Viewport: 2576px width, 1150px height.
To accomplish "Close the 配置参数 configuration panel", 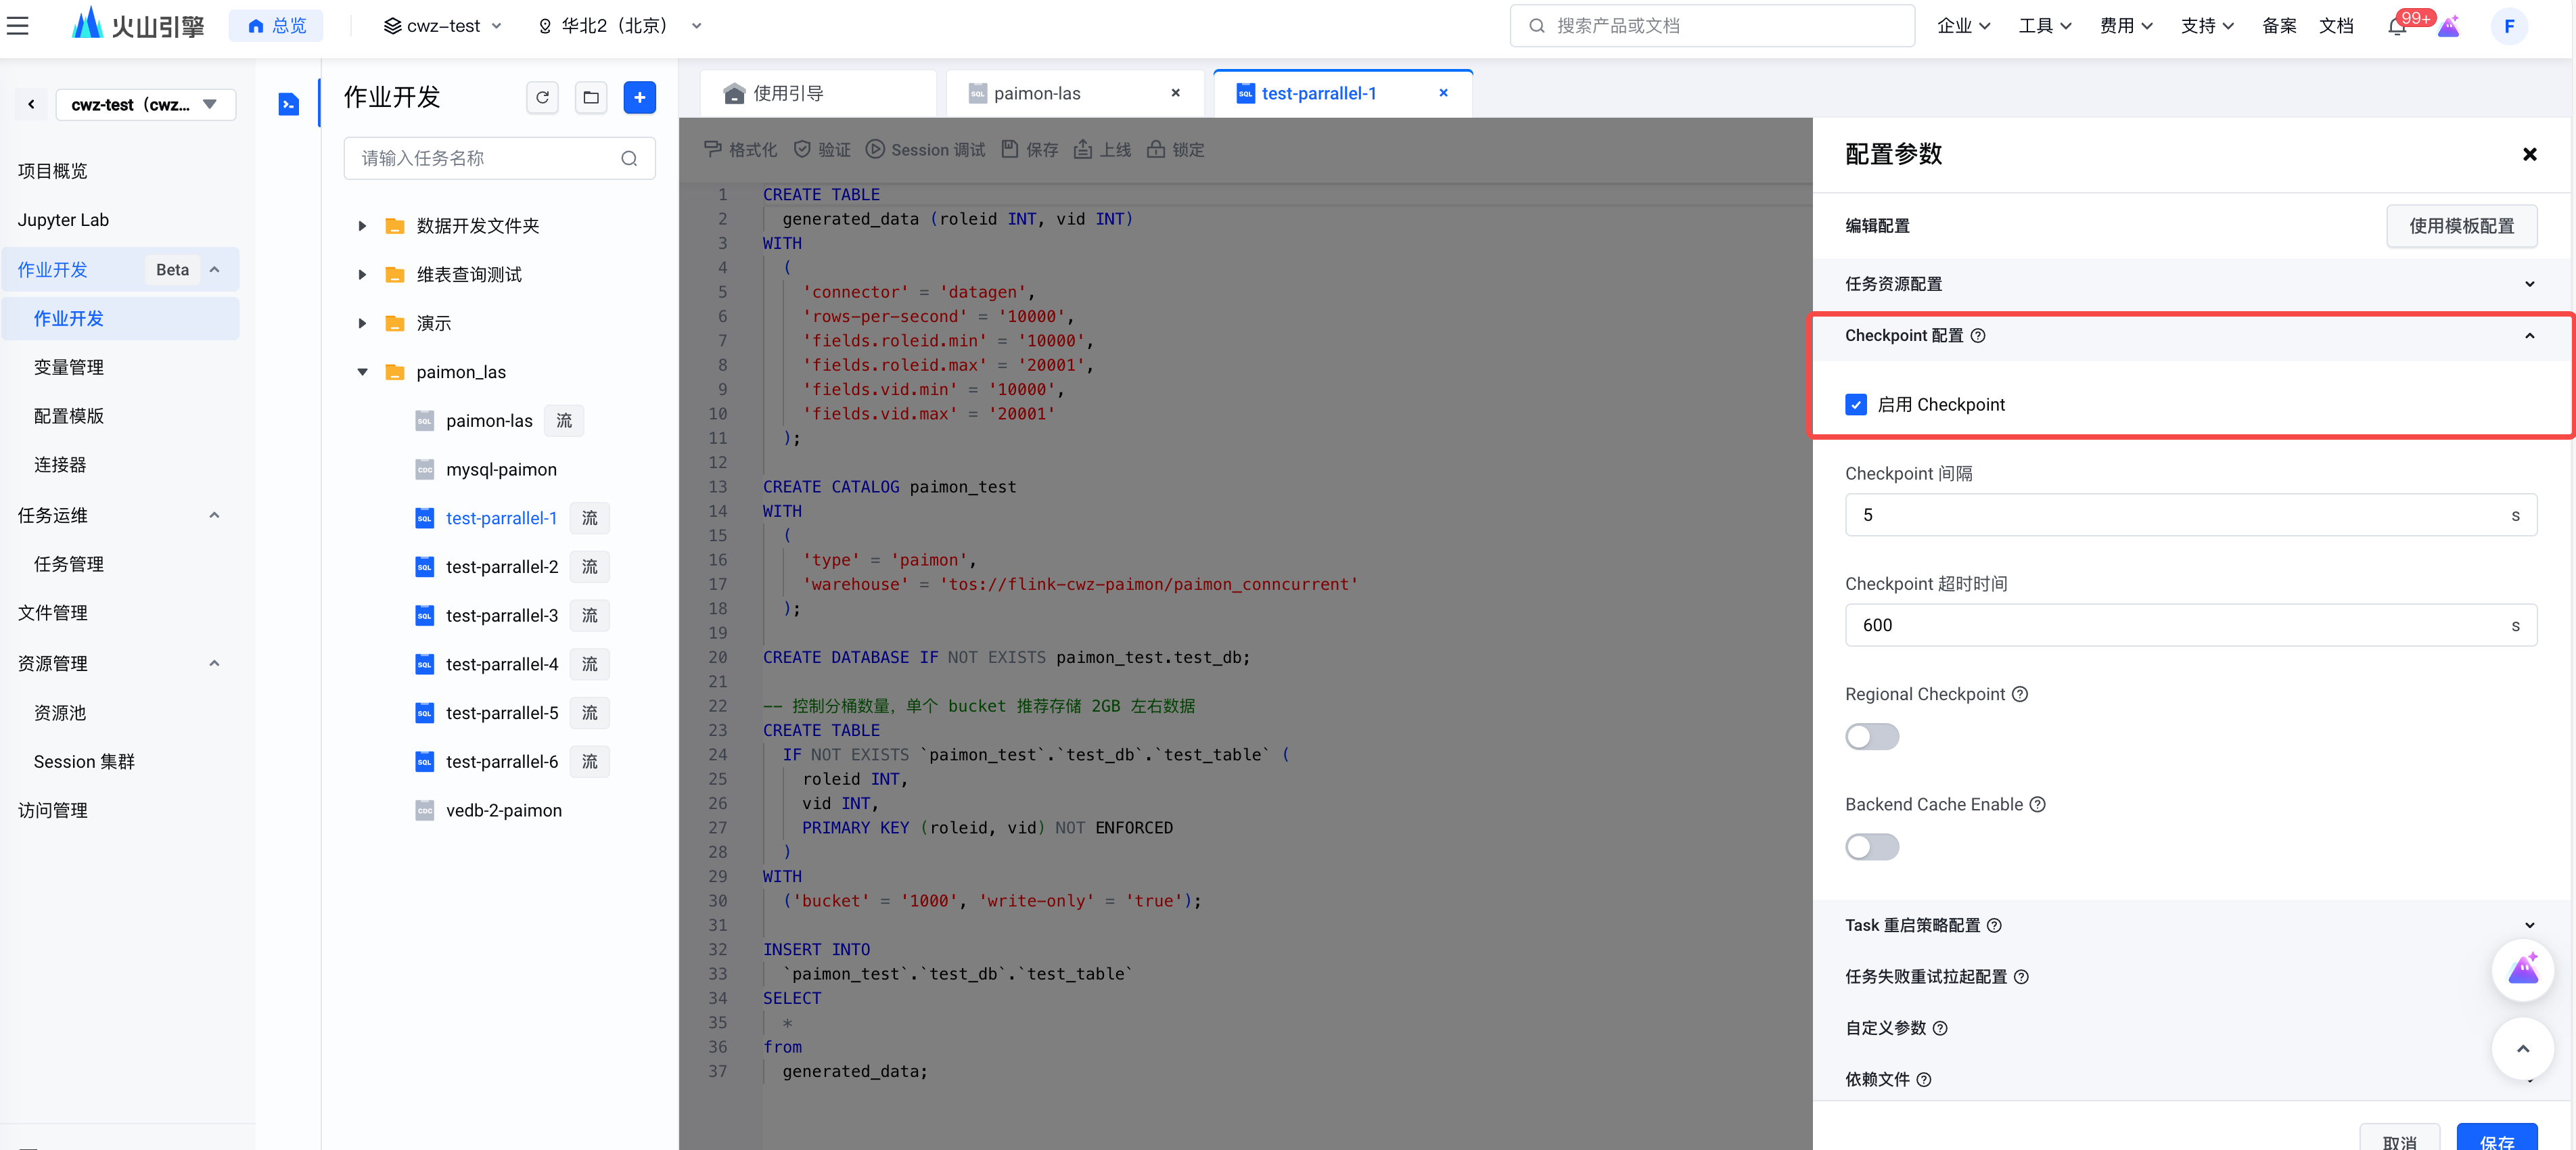I will pyautogui.click(x=2529, y=154).
